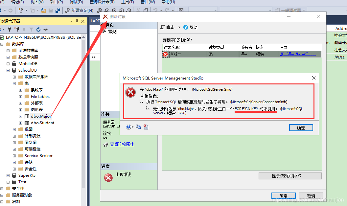Click 新建查询(N) toolbar button
This screenshot has width=347, height=206.
(80, 11)
